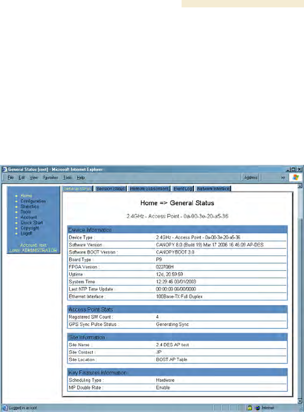Click the Level: ADMINISTRATOR sidebar text
Viewport: 304px width, 412px height.
(33, 250)
